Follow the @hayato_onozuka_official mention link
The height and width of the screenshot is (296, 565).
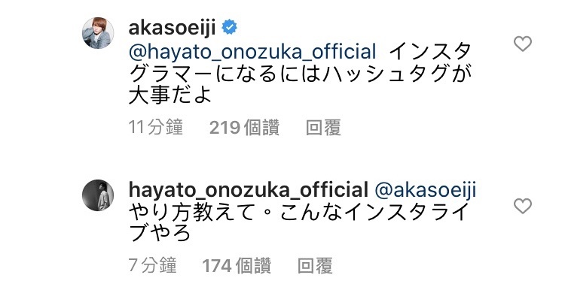[x=252, y=51]
